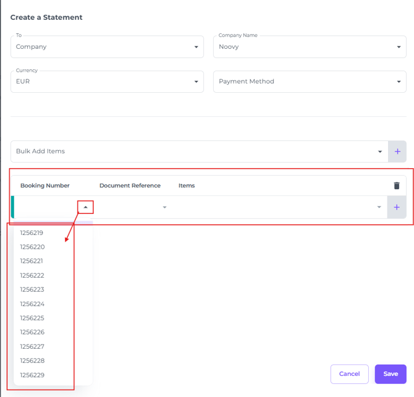
Task: Select booking number 1256220
Action: click(32, 247)
